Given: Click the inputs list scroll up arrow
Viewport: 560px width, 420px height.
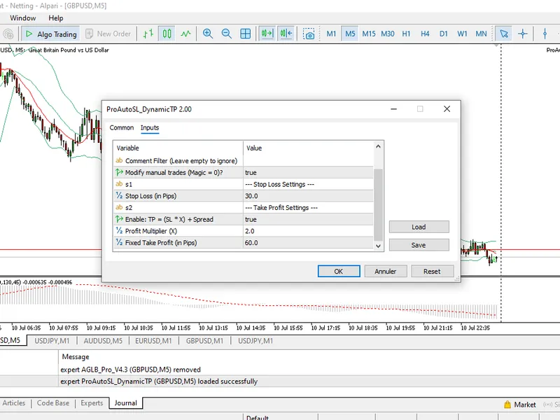Looking at the screenshot, I should (378, 146).
